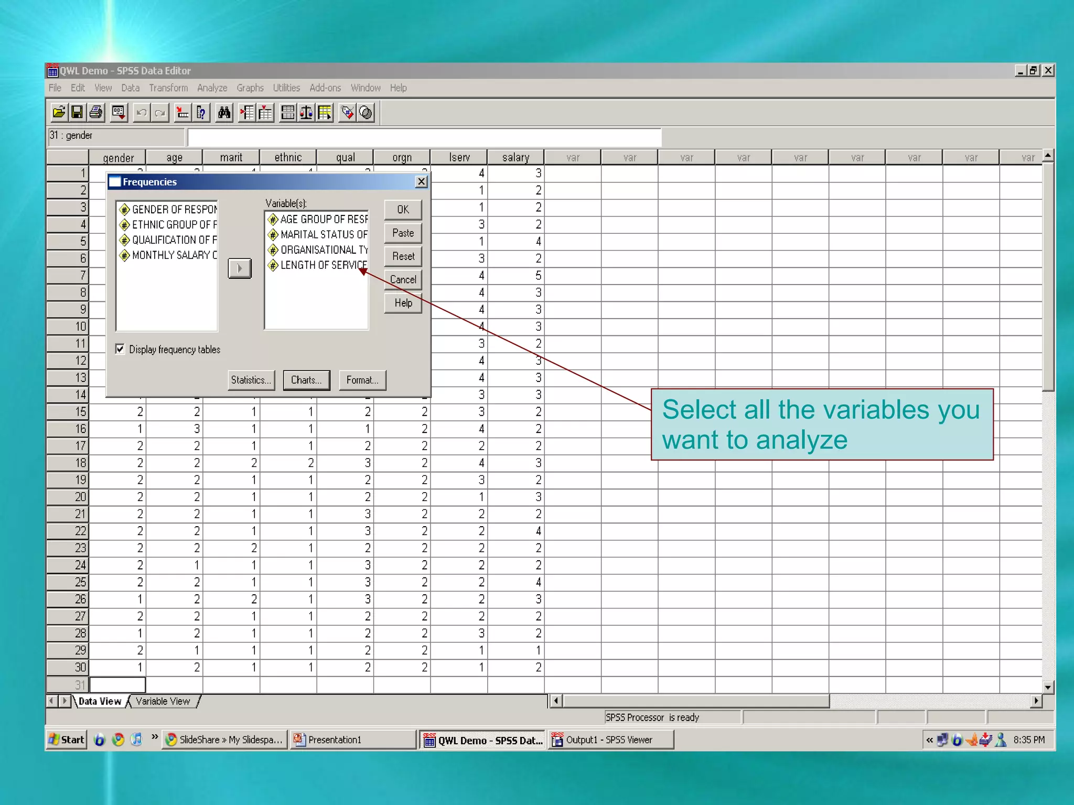
Task: Click the vertical scrollbar down arrow
Action: click(x=1048, y=687)
